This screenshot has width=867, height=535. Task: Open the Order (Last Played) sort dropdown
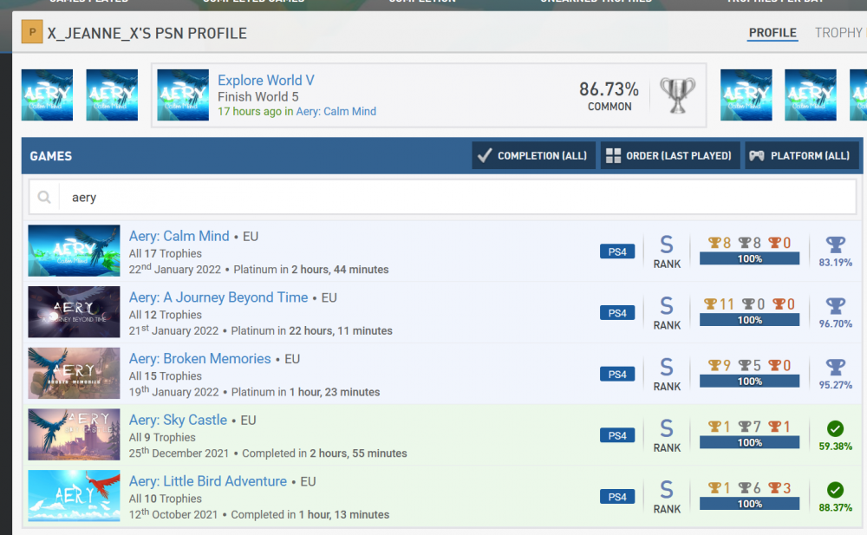[x=669, y=156]
